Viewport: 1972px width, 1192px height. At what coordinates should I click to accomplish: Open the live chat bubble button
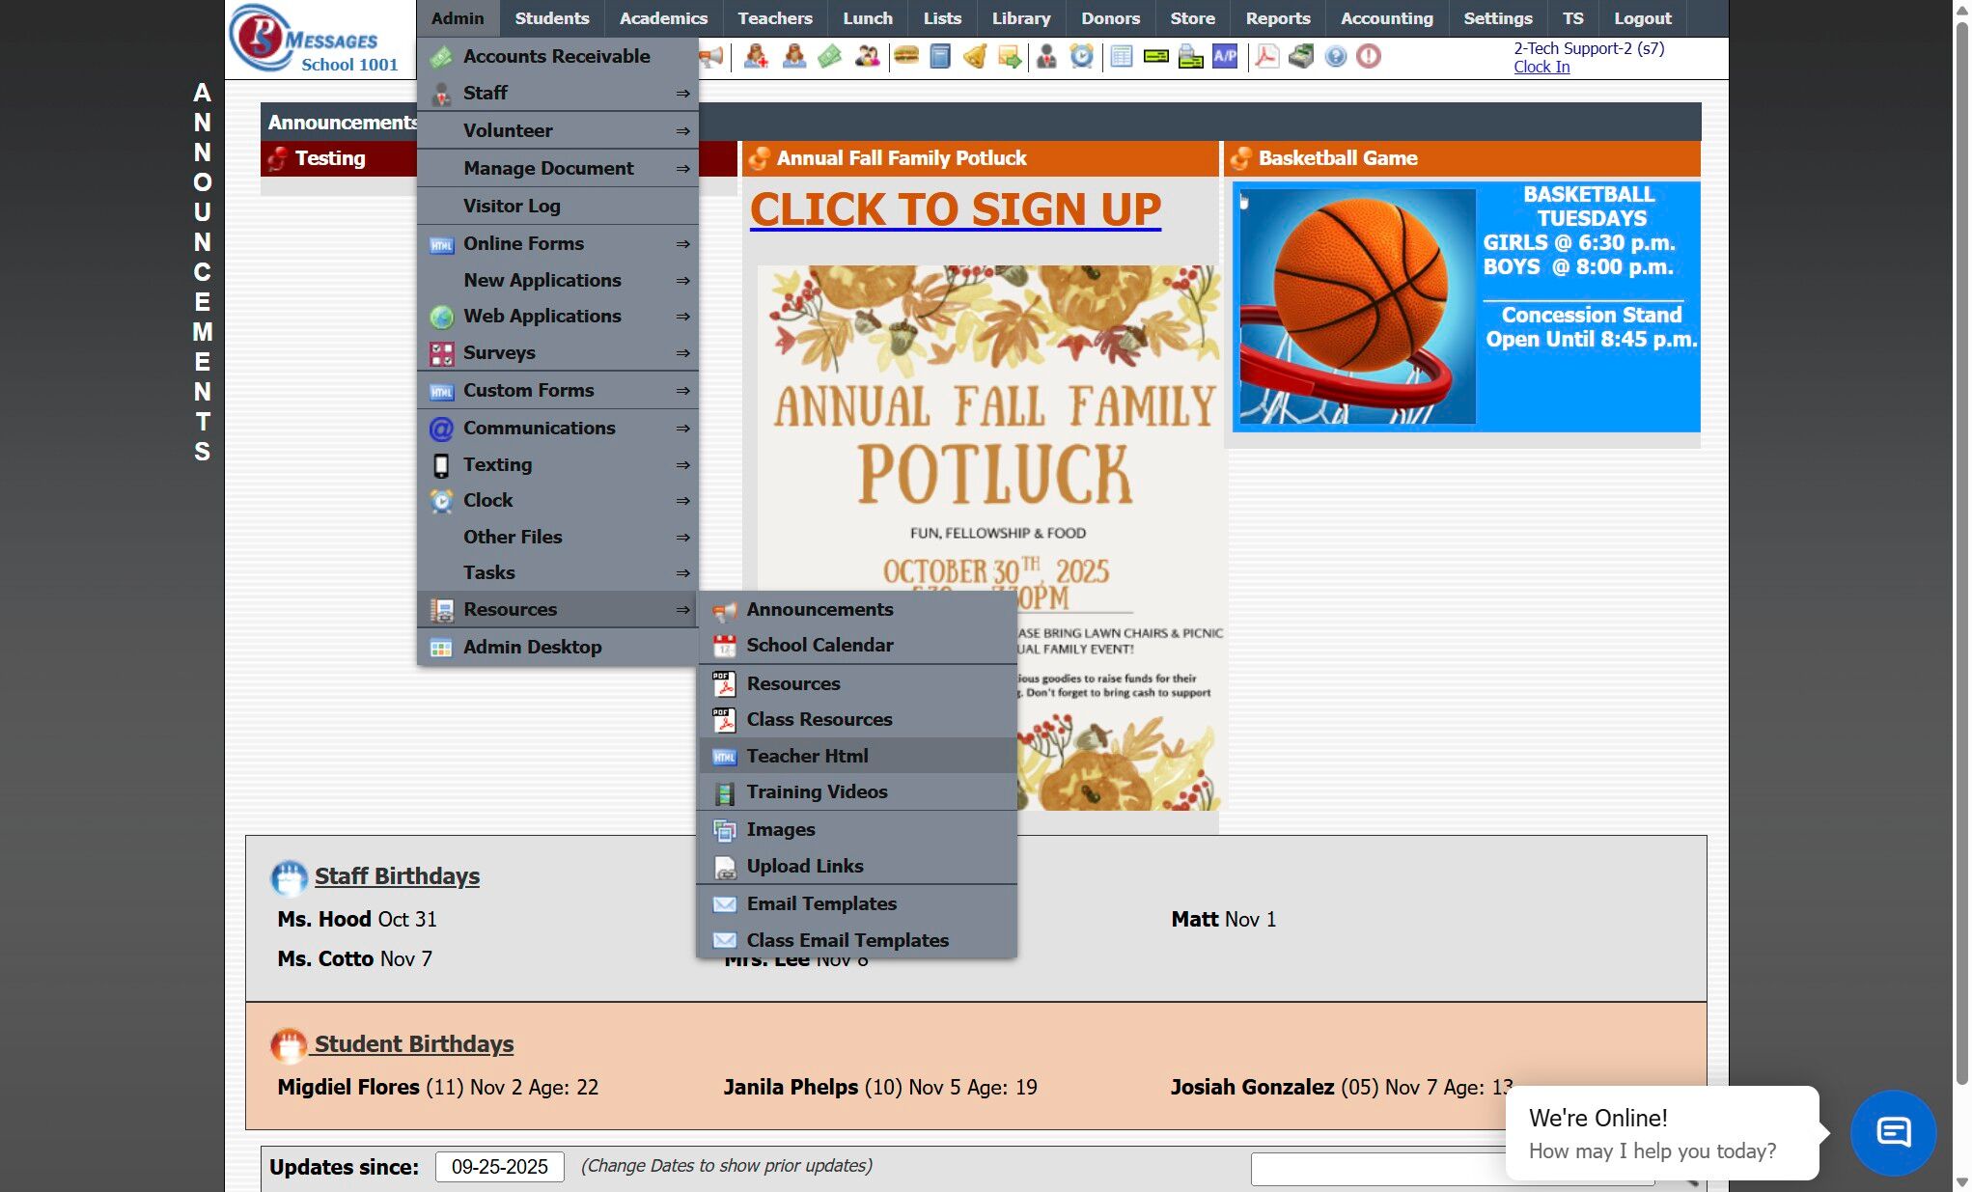coord(1892,1132)
